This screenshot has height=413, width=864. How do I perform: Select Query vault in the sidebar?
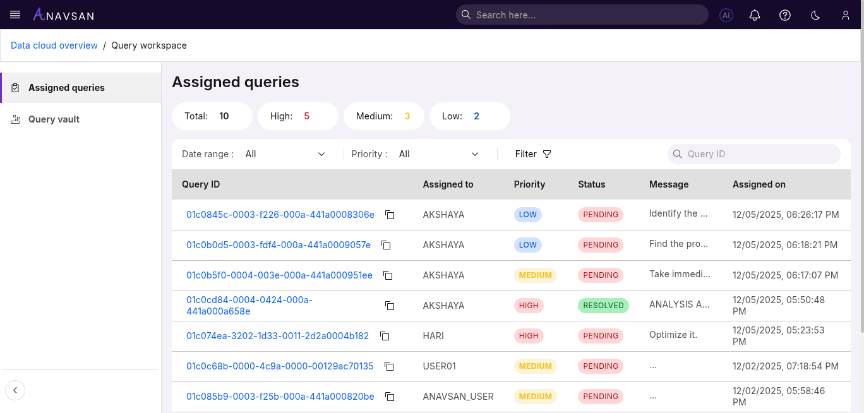click(54, 119)
